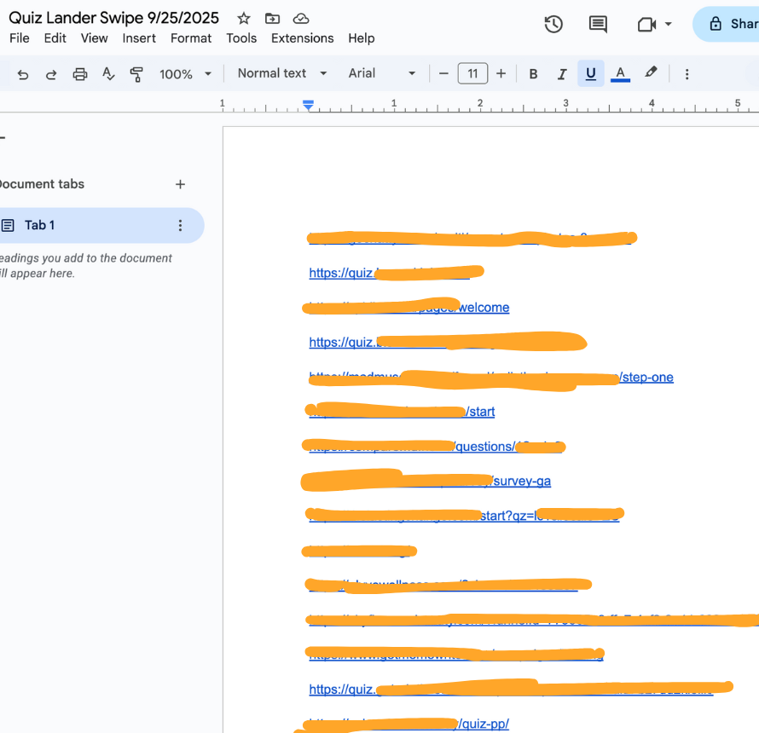
Task: Click the Tab 1 document icon
Action: click(8, 226)
